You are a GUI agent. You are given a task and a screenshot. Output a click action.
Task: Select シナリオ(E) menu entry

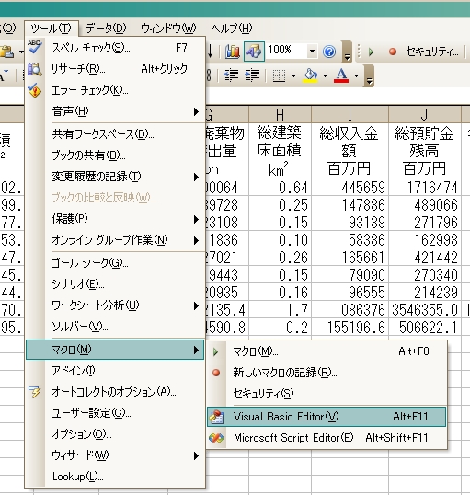tap(115, 284)
